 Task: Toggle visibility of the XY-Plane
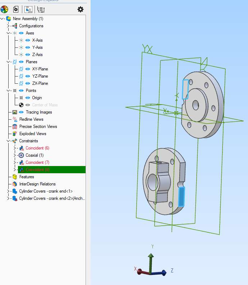click(x=28, y=69)
